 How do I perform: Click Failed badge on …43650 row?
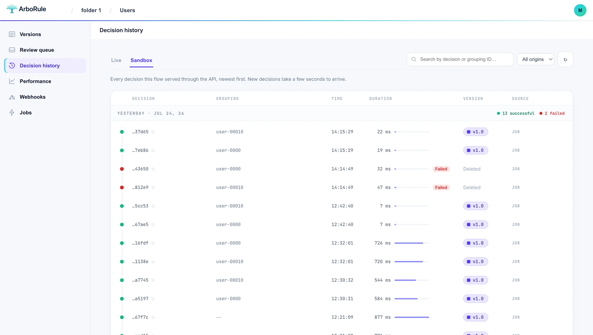[441, 169]
